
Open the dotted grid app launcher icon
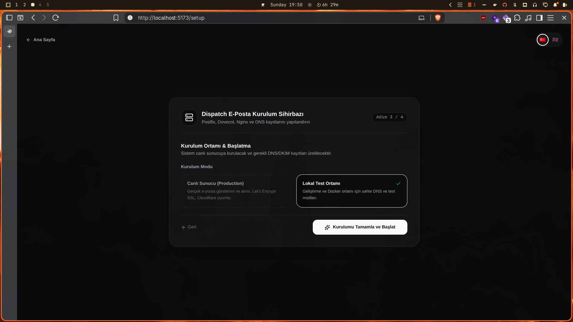coord(460,5)
